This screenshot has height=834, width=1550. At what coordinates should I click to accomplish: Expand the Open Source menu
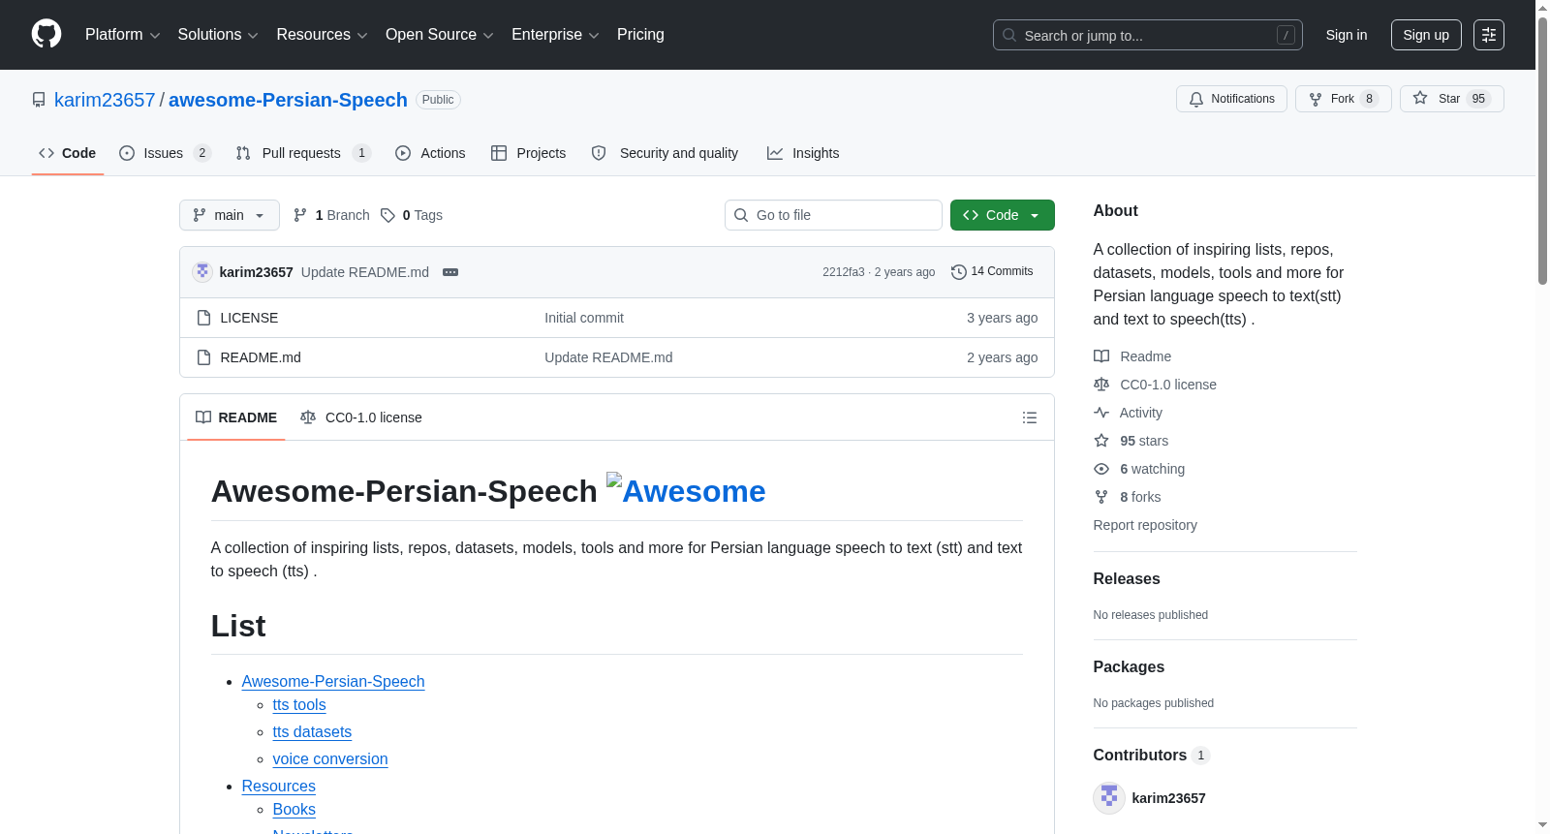click(x=440, y=35)
